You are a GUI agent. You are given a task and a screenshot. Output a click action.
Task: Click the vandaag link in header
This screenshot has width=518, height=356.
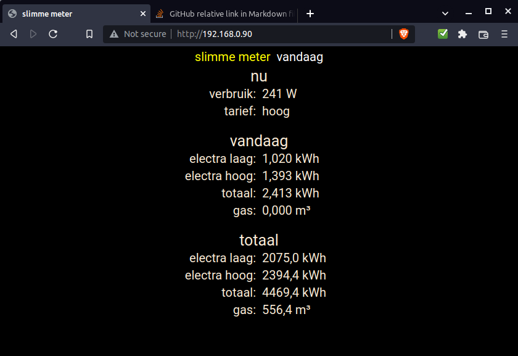300,57
